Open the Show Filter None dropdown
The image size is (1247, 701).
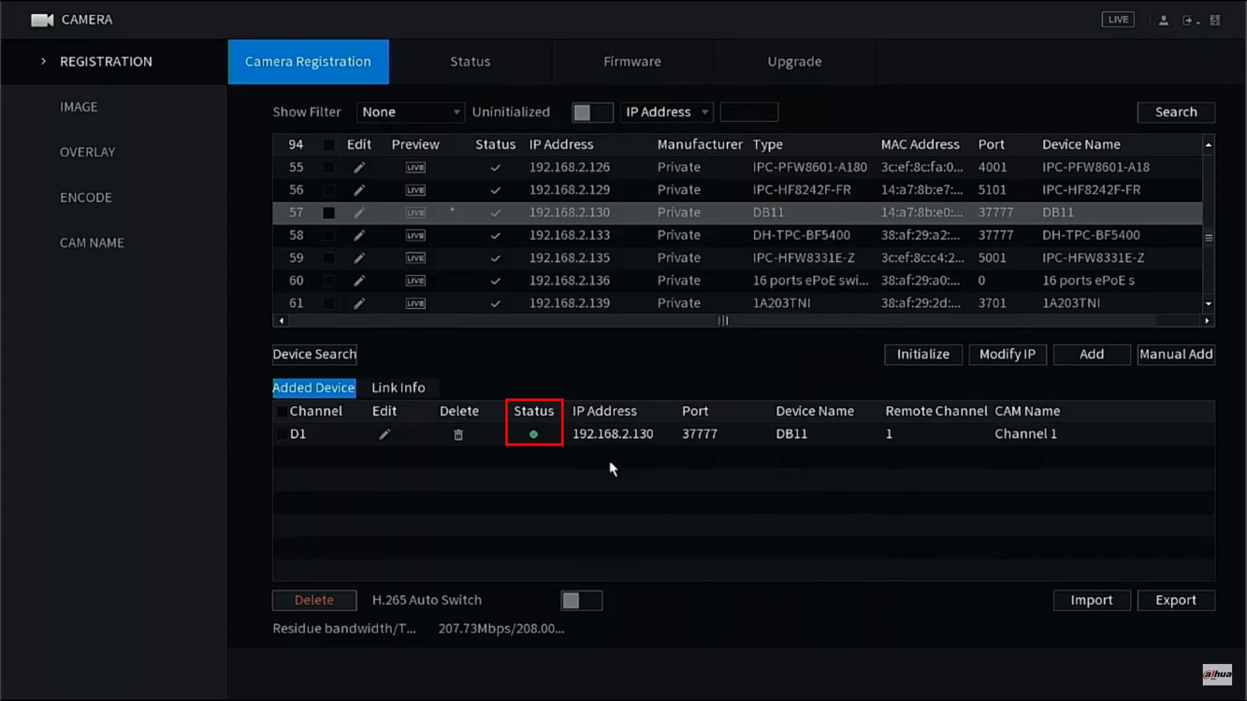pyautogui.click(x=410, y=112)
